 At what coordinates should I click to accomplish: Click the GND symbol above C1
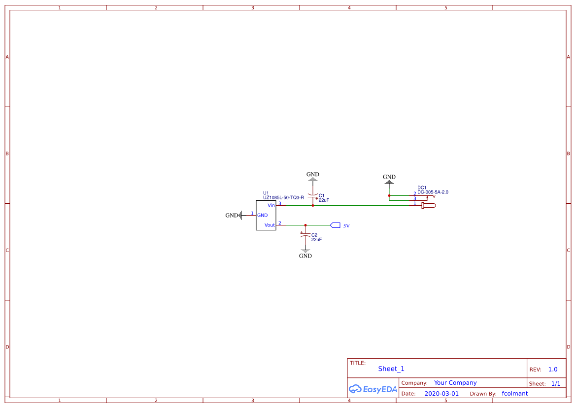pos(312,176)
